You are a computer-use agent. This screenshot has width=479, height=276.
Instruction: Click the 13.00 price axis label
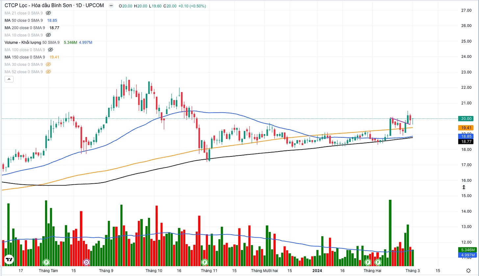tap(467, 227)
